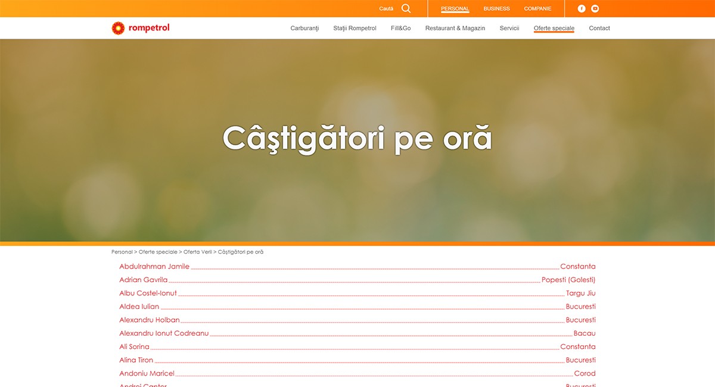Switch to the BUSINESS section

click(496, 8)
